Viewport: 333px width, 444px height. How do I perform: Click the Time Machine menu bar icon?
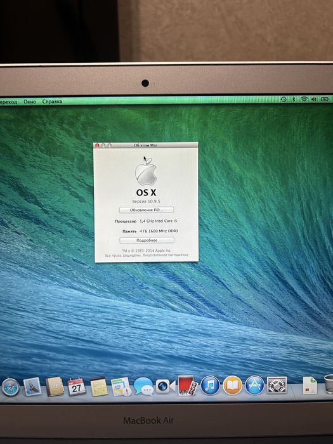point(284,99)
